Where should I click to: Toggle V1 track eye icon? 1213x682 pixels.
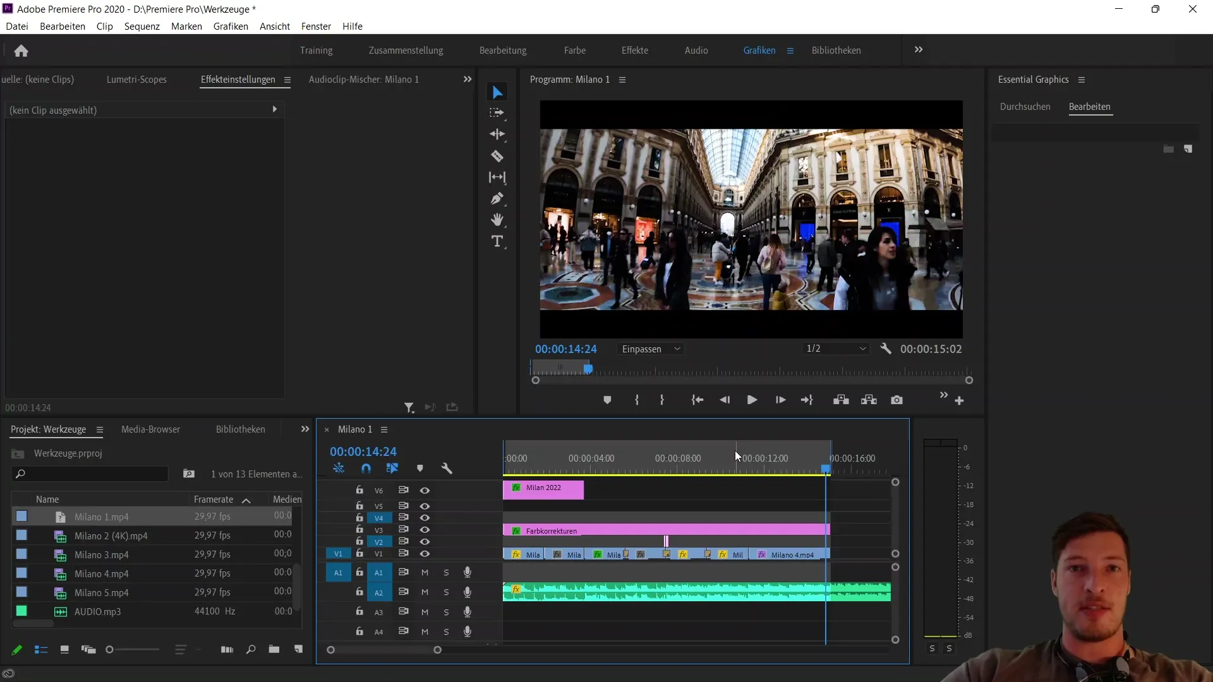[425, 554]
